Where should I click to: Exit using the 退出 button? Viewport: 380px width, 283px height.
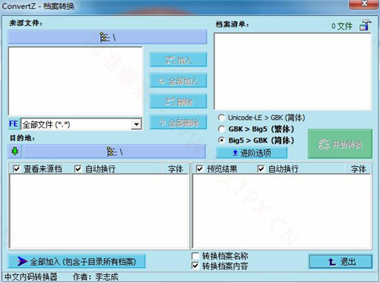click(x=340, y=262)
